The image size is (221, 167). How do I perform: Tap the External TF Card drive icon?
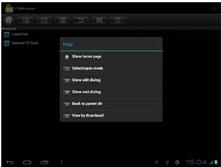click(x=7, y=43)
